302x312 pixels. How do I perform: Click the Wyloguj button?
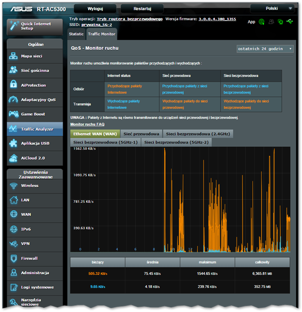[x=95, y=9]
